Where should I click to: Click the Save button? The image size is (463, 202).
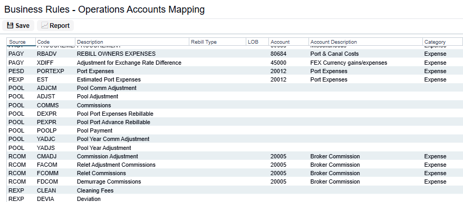tap(18, 26)
